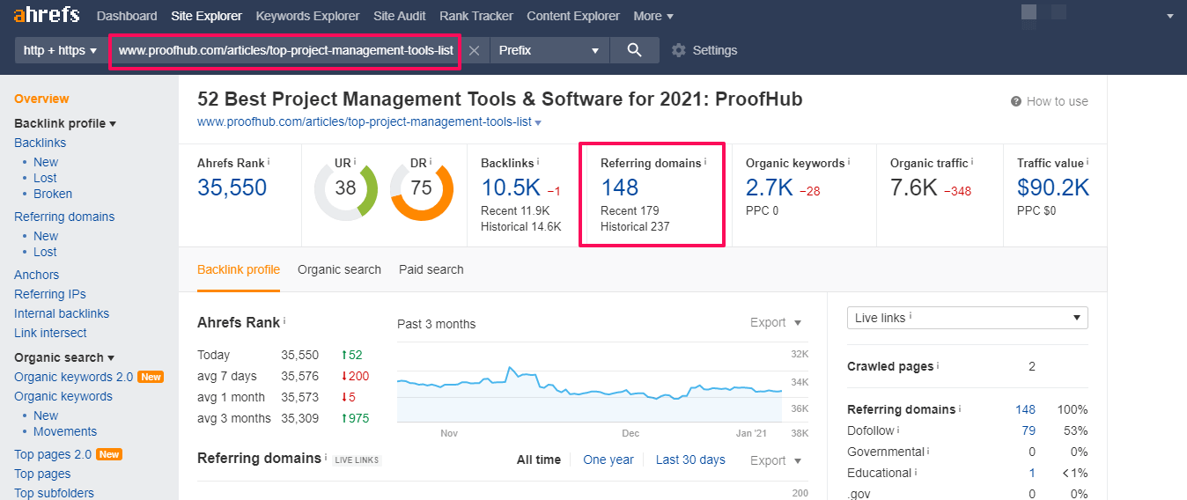The height and width of the screenshot is (500, 1187).
Task: Open the More menu in top navigation
Action: [x=653, y=16]
